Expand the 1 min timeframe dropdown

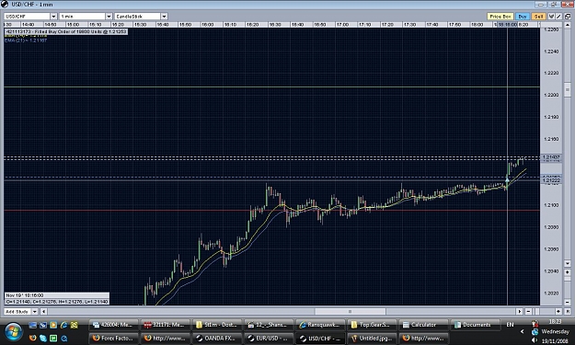click(x=109, y=17)
